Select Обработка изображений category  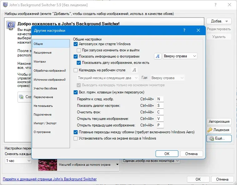click(x=51, y=70)
